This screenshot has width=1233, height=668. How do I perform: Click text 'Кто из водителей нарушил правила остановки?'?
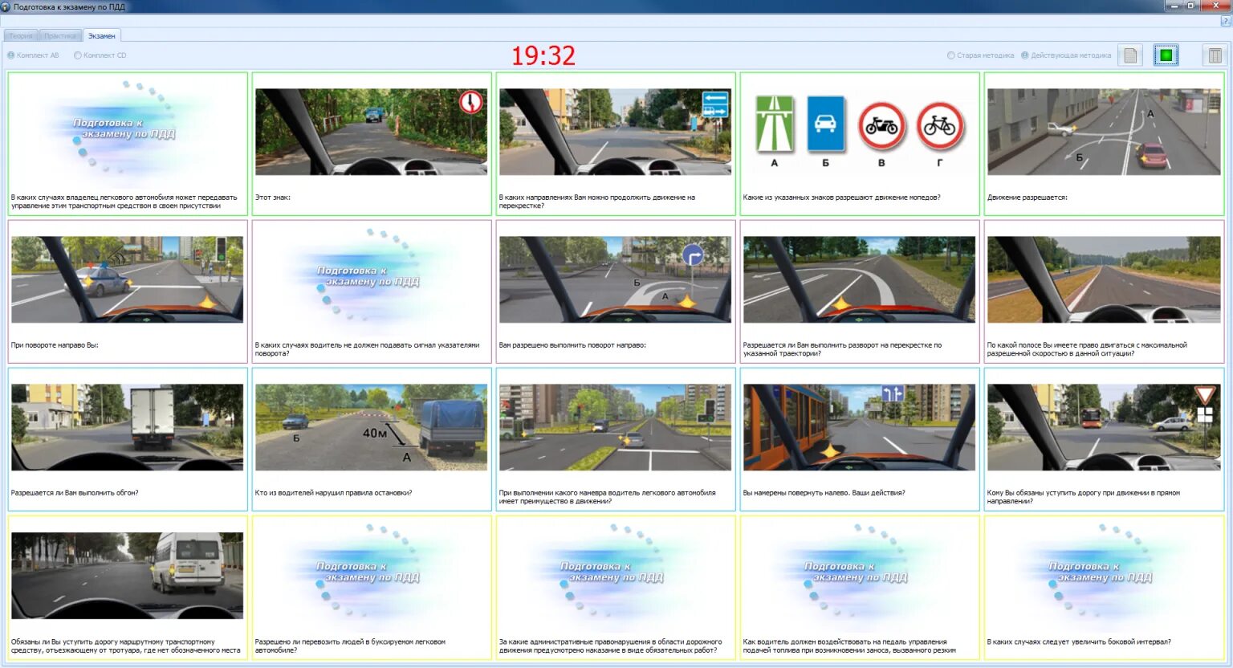333,493
